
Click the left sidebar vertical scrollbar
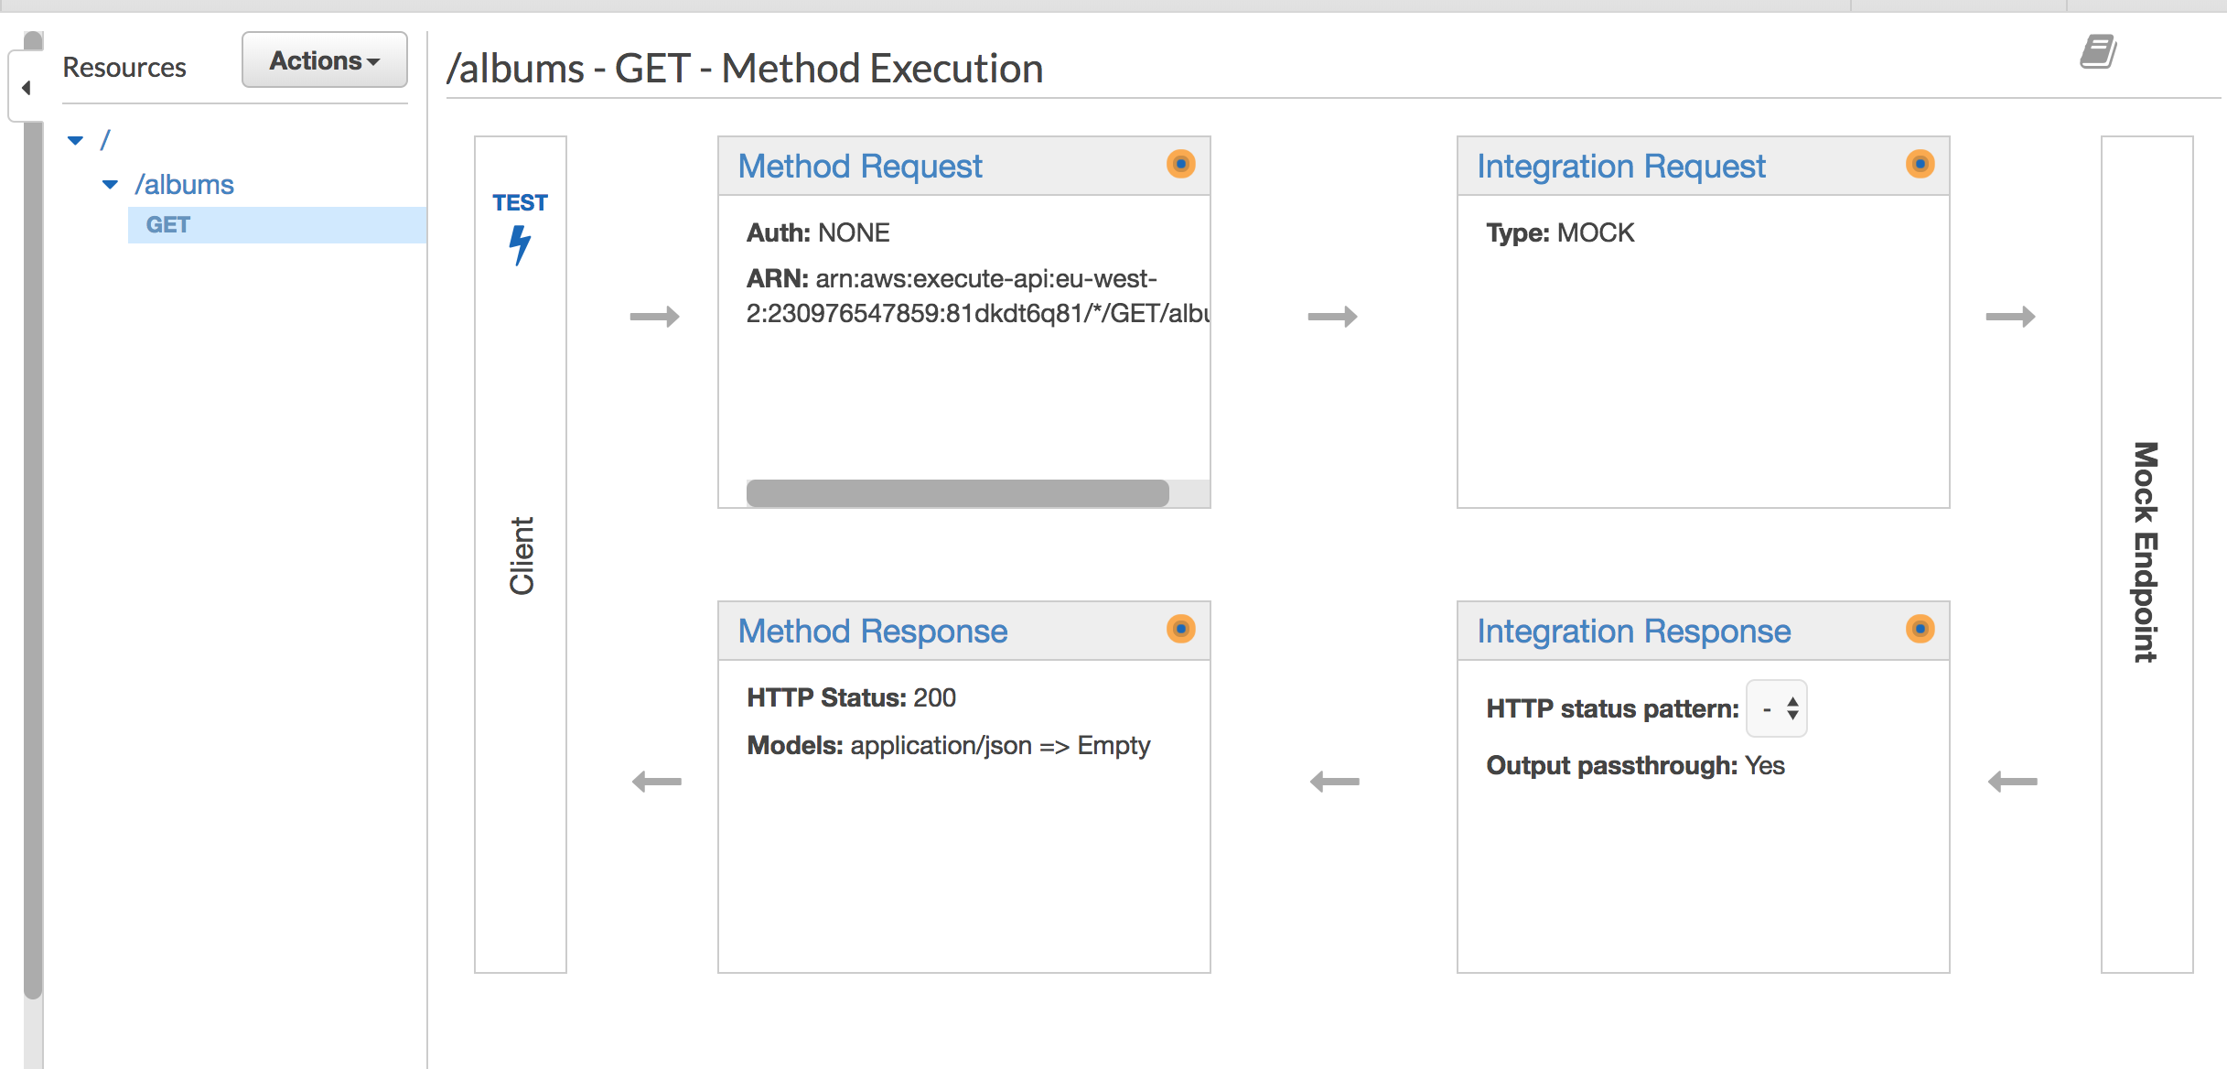tap(33, 549)
